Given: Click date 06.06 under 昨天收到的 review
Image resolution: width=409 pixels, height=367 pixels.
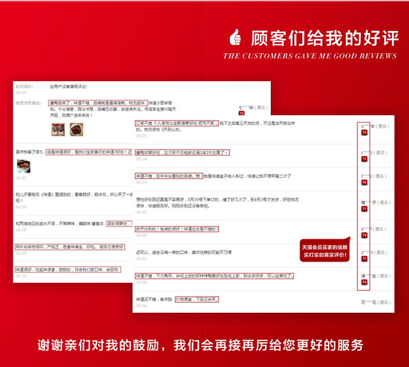Looking at the screenshot, I should (x=141, y=235).
